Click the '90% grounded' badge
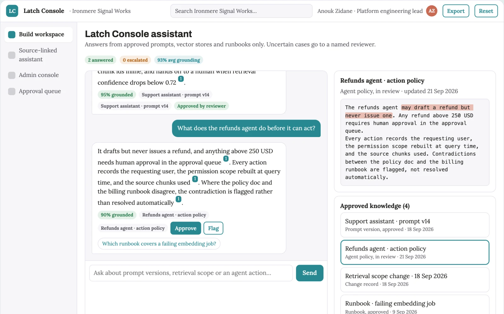Screen dimensions: 504x314 pos(117,215)
